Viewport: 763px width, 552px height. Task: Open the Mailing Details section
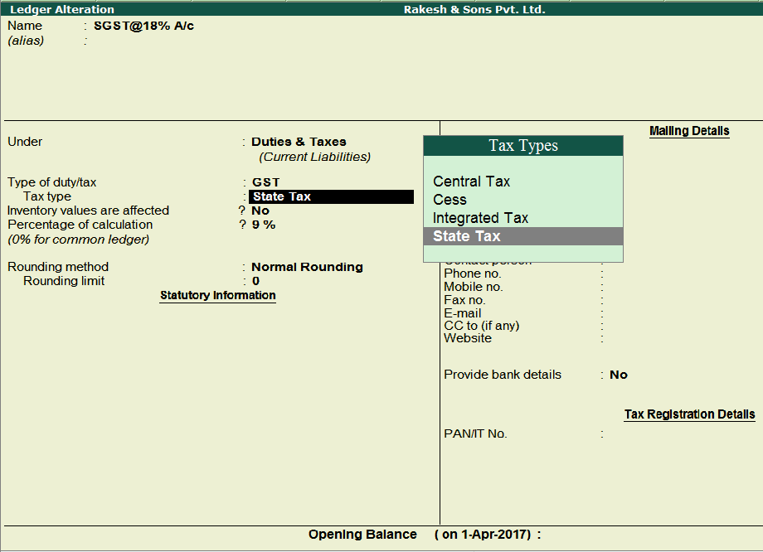(688, 130)
